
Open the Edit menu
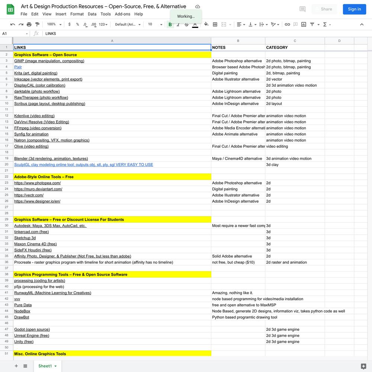pyautogui.click(x=35, y=14)
